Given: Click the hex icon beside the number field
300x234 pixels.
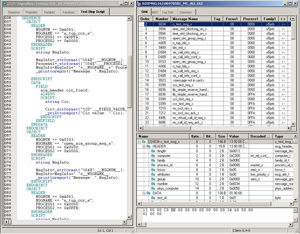Looking at the screenshot, I should click(153, 184).
